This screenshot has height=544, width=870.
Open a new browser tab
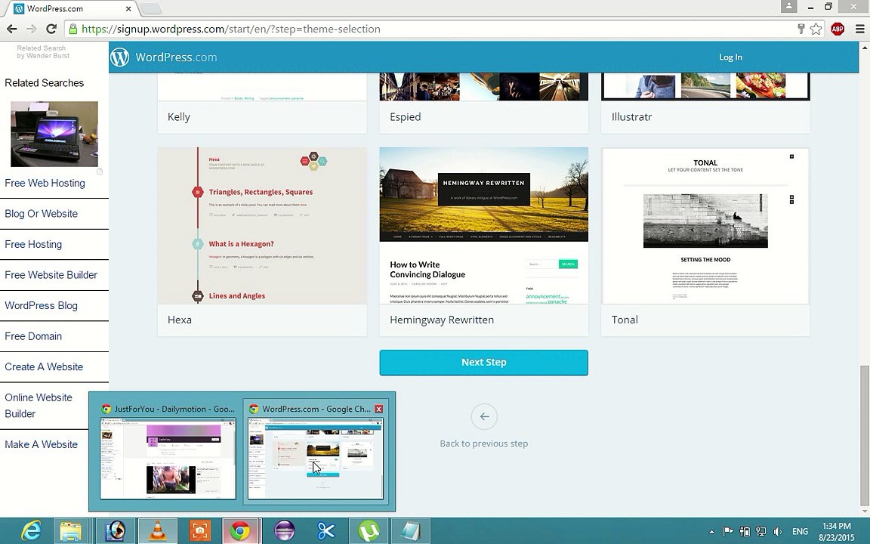point(150,8)
